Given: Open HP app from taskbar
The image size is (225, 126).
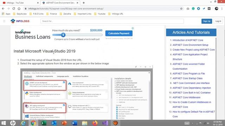Looking at the screenshot, I should point(13,123).
